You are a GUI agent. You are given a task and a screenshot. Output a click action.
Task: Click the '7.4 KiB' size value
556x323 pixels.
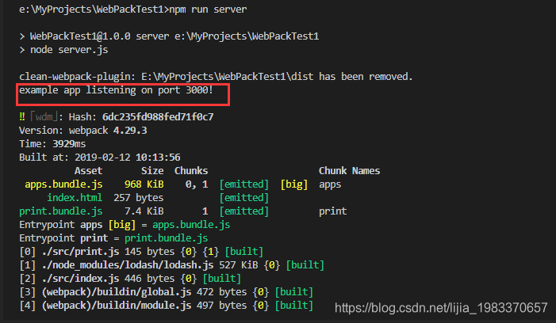(144, 211)
